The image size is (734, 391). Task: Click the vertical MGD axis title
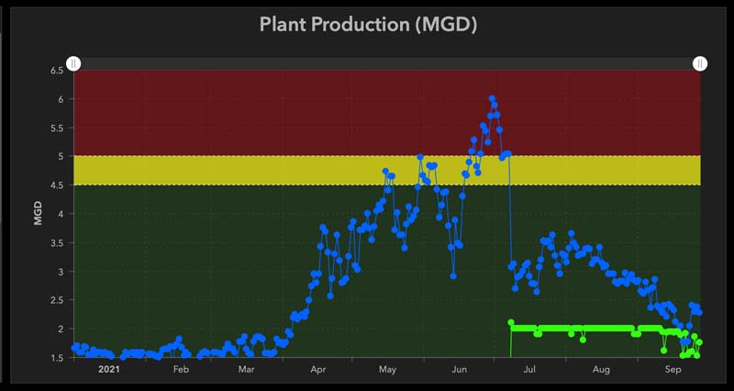[38, 213]
